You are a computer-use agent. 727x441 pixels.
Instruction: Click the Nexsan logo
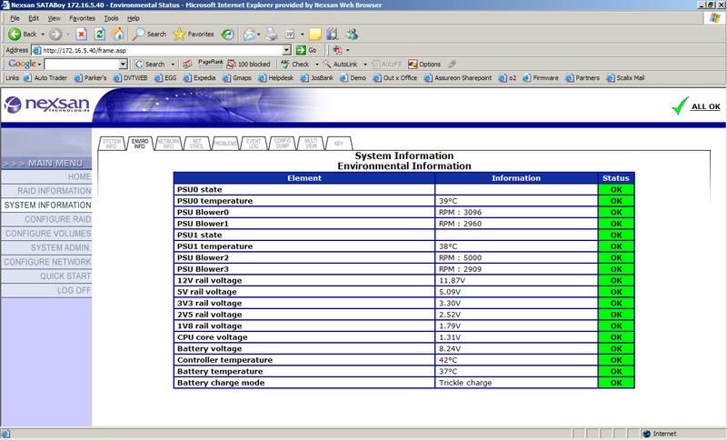[x=46, y=105]
